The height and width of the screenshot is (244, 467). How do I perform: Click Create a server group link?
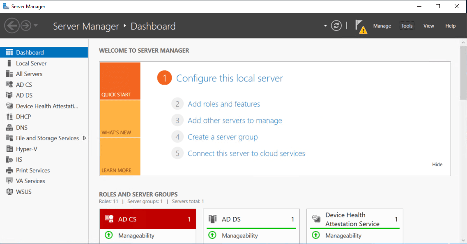click(x=223, y=137)
